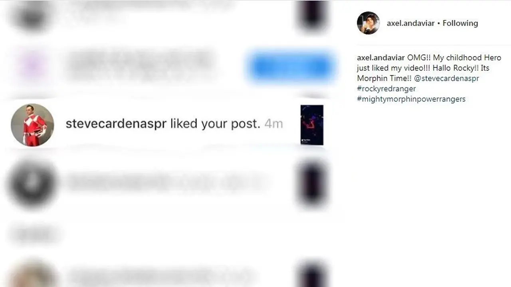The height and width of the screenshot is (287, 511).
Task: Click the blurred gray avatar in topmost notification
Action: tap(32, 15)
